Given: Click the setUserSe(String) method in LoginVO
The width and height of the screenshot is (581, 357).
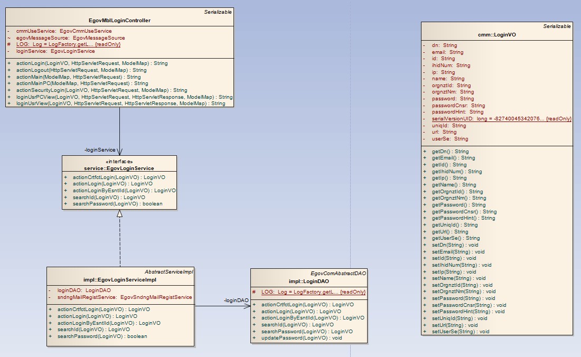Looking at the screenshot, I should pyautogui.click(x=460, y=332).
